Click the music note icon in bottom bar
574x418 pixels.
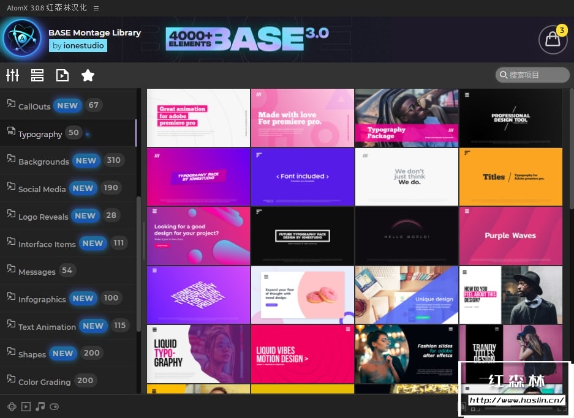coord(40,406)
